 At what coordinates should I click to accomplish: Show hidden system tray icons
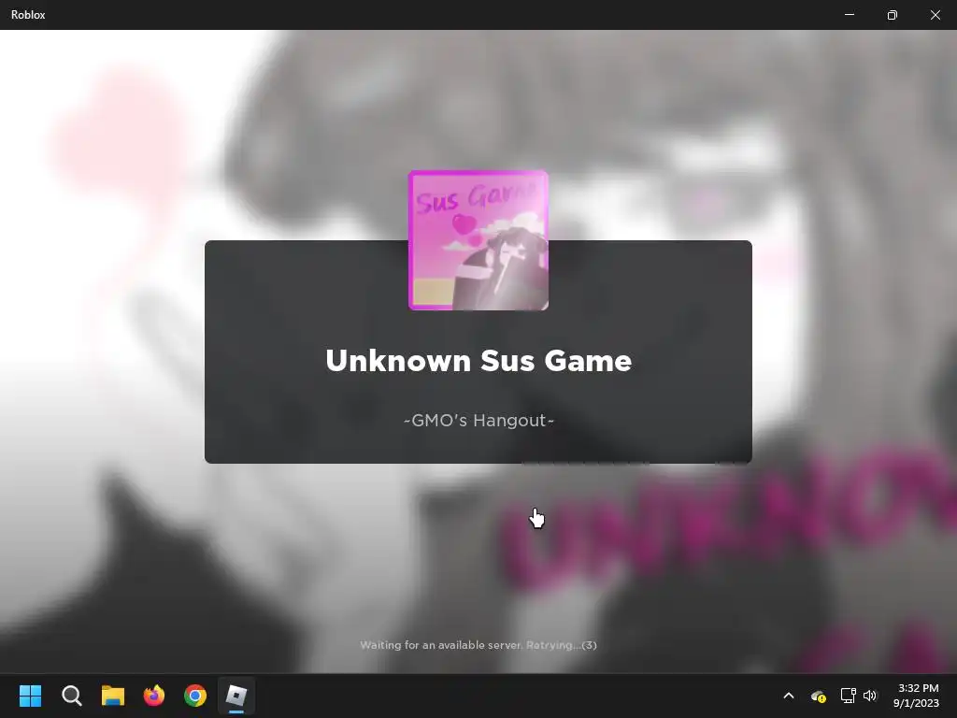click(789, 696)
